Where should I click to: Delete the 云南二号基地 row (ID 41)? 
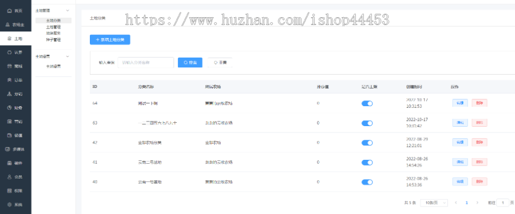479,162
